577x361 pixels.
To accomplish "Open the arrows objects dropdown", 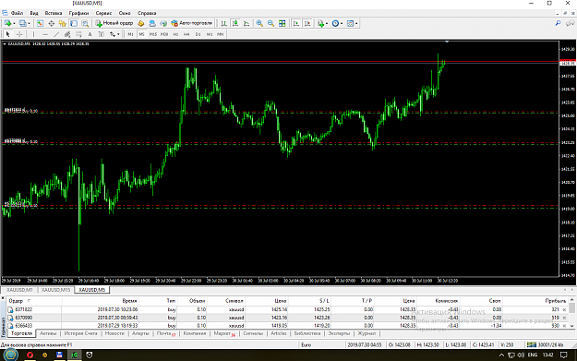I will pos(114,34).
